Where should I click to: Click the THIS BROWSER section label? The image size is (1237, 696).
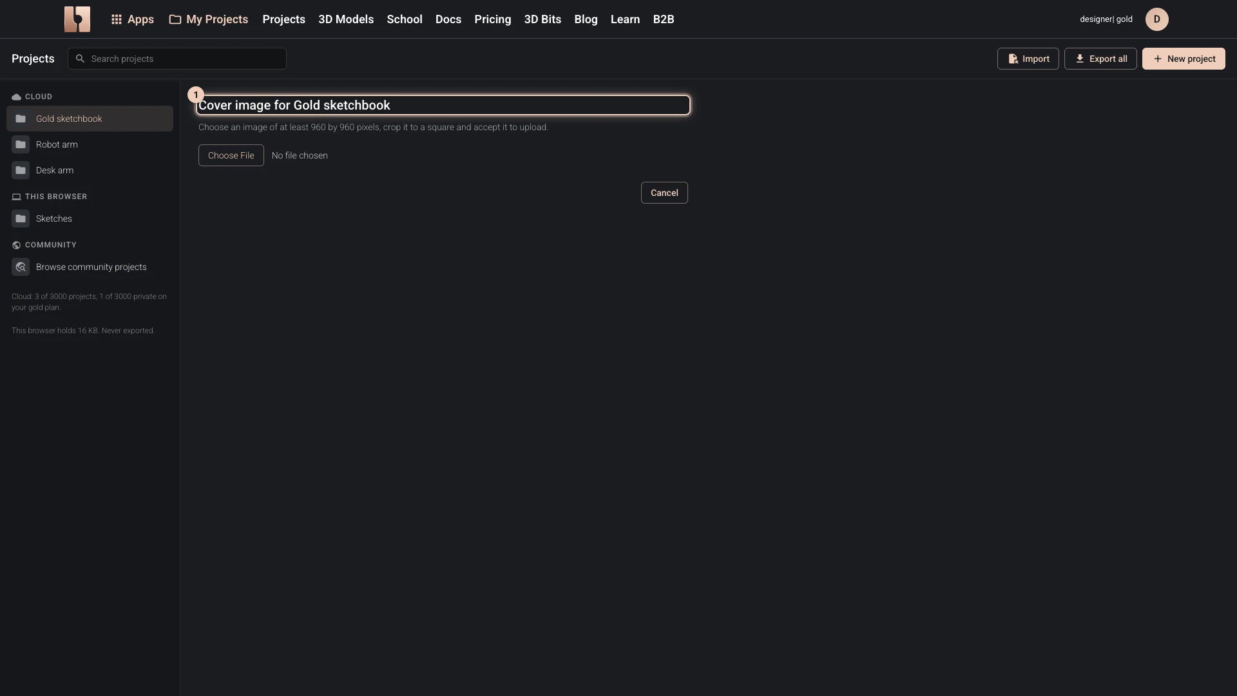pyautogui.click(x=56, y=197)
